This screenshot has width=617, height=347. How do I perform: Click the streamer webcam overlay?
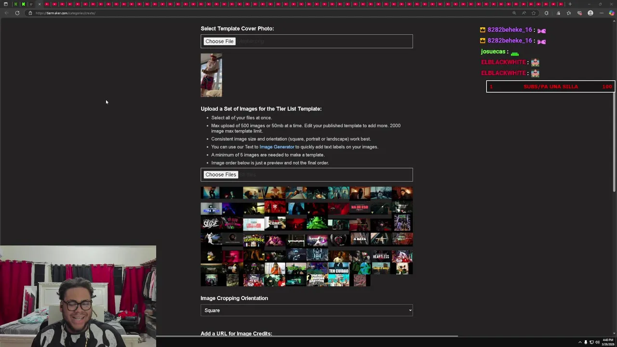coord(78,296)
